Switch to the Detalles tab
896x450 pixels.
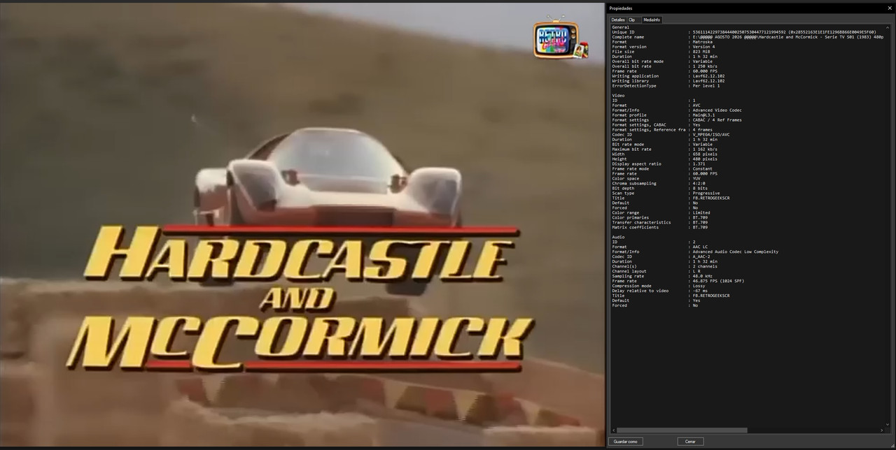617,20
